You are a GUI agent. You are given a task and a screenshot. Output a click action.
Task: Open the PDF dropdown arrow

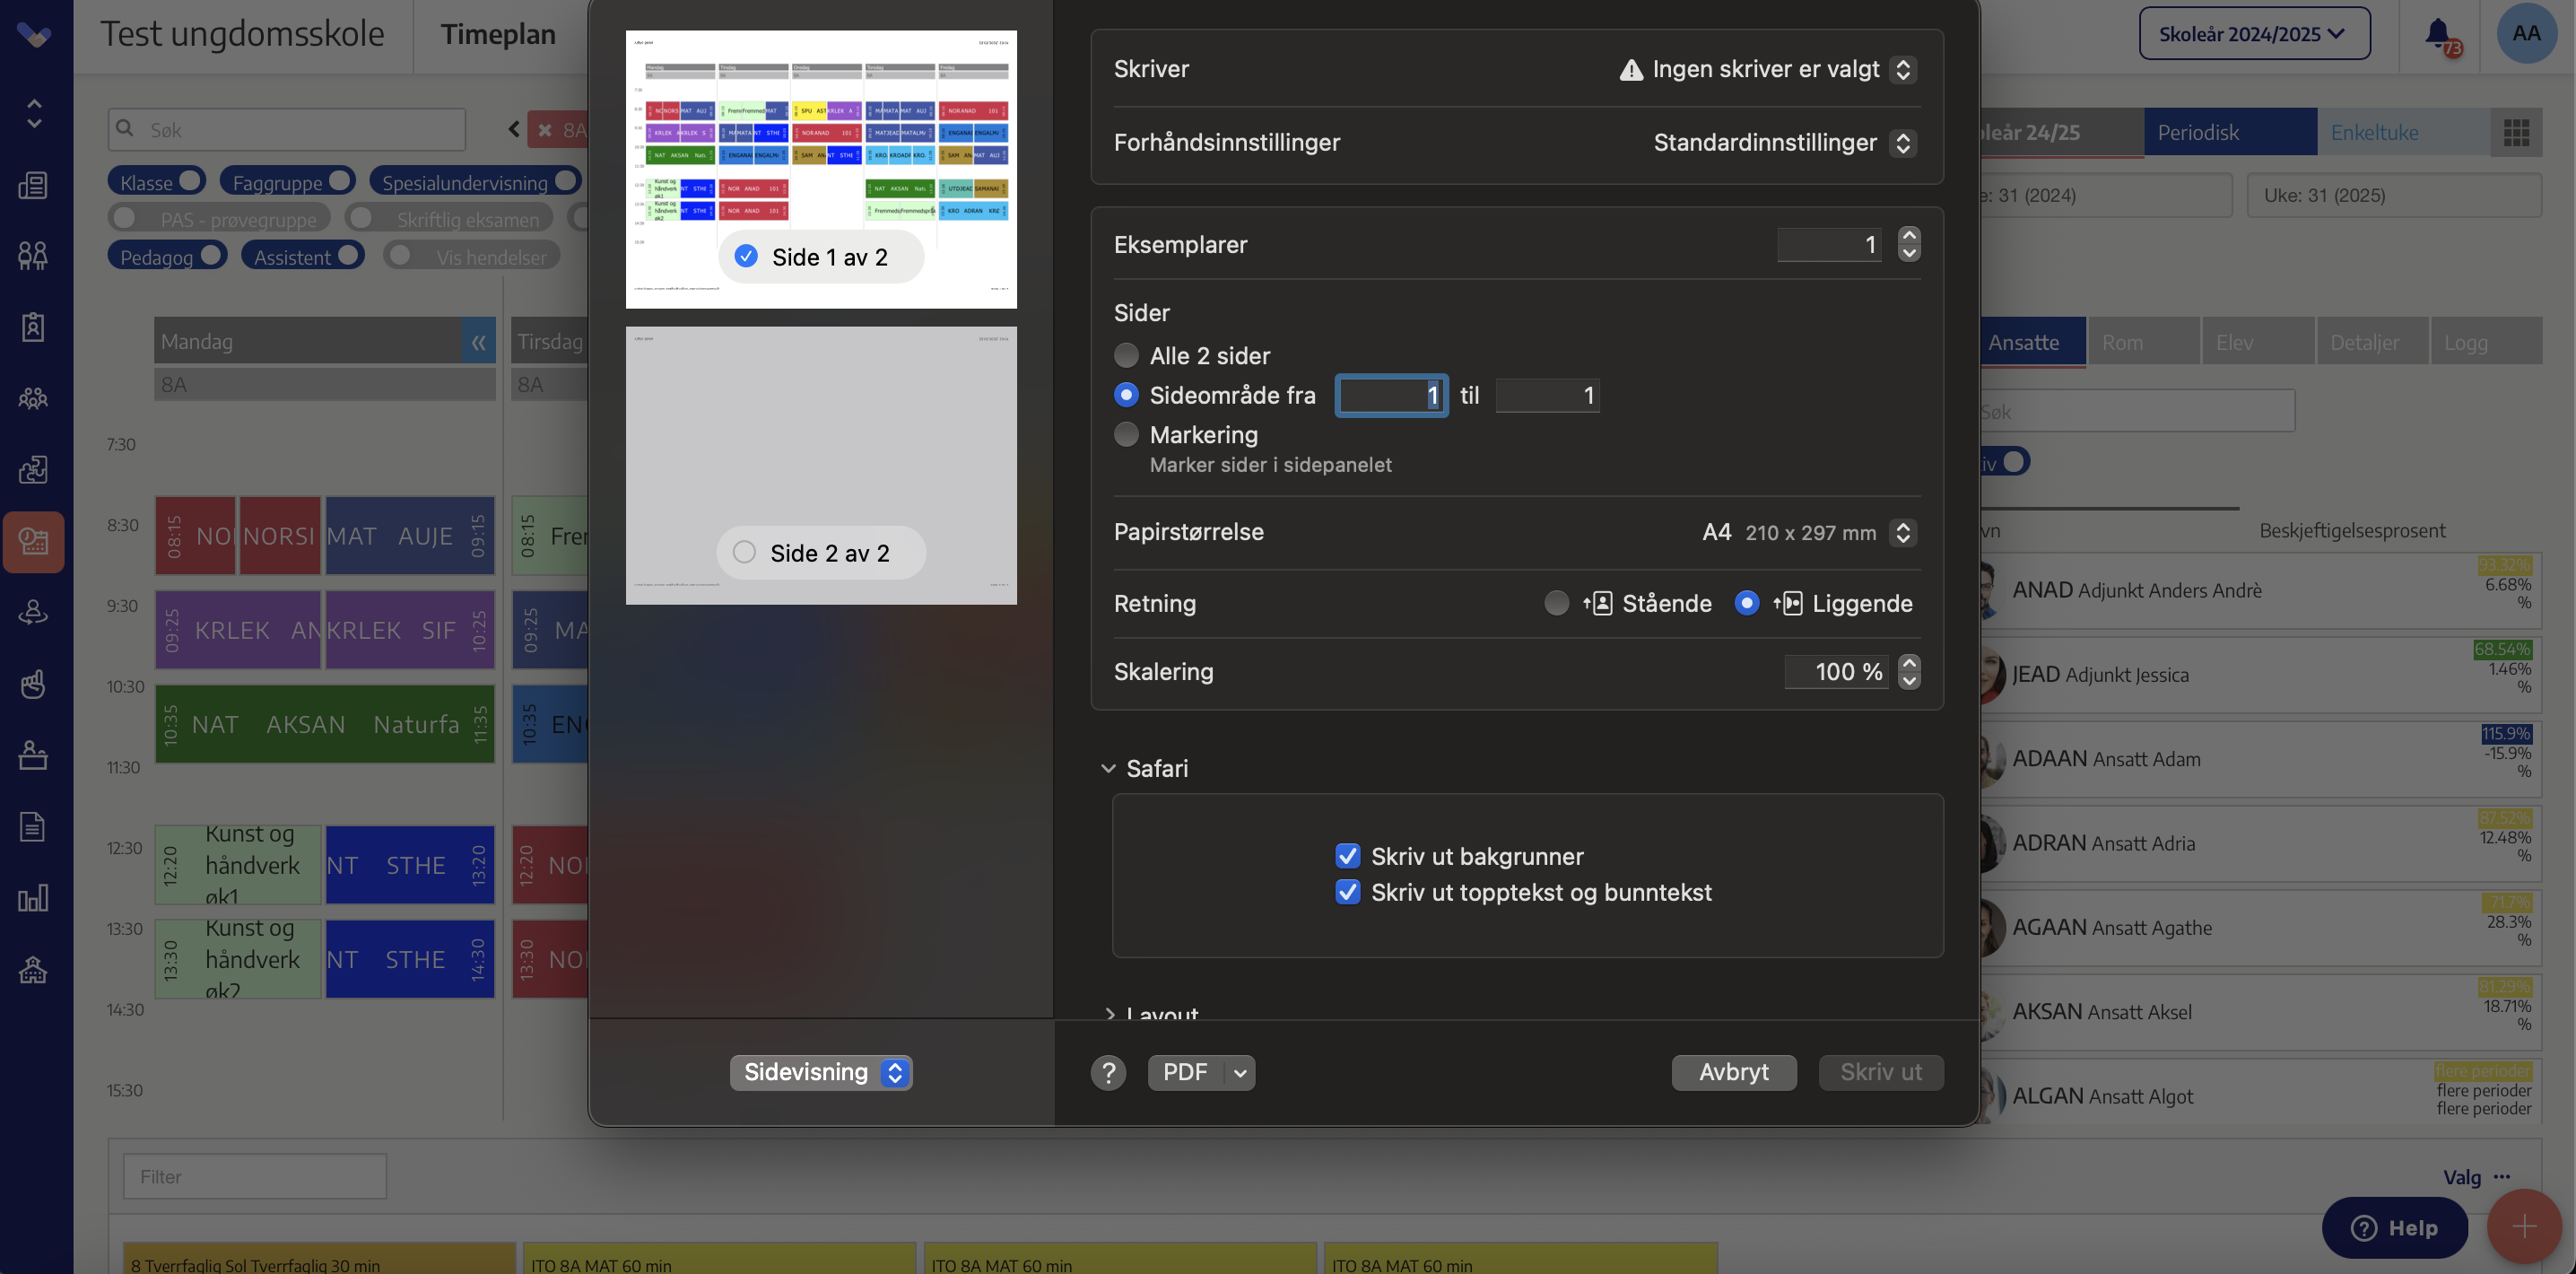(x=1239, y=1072)
